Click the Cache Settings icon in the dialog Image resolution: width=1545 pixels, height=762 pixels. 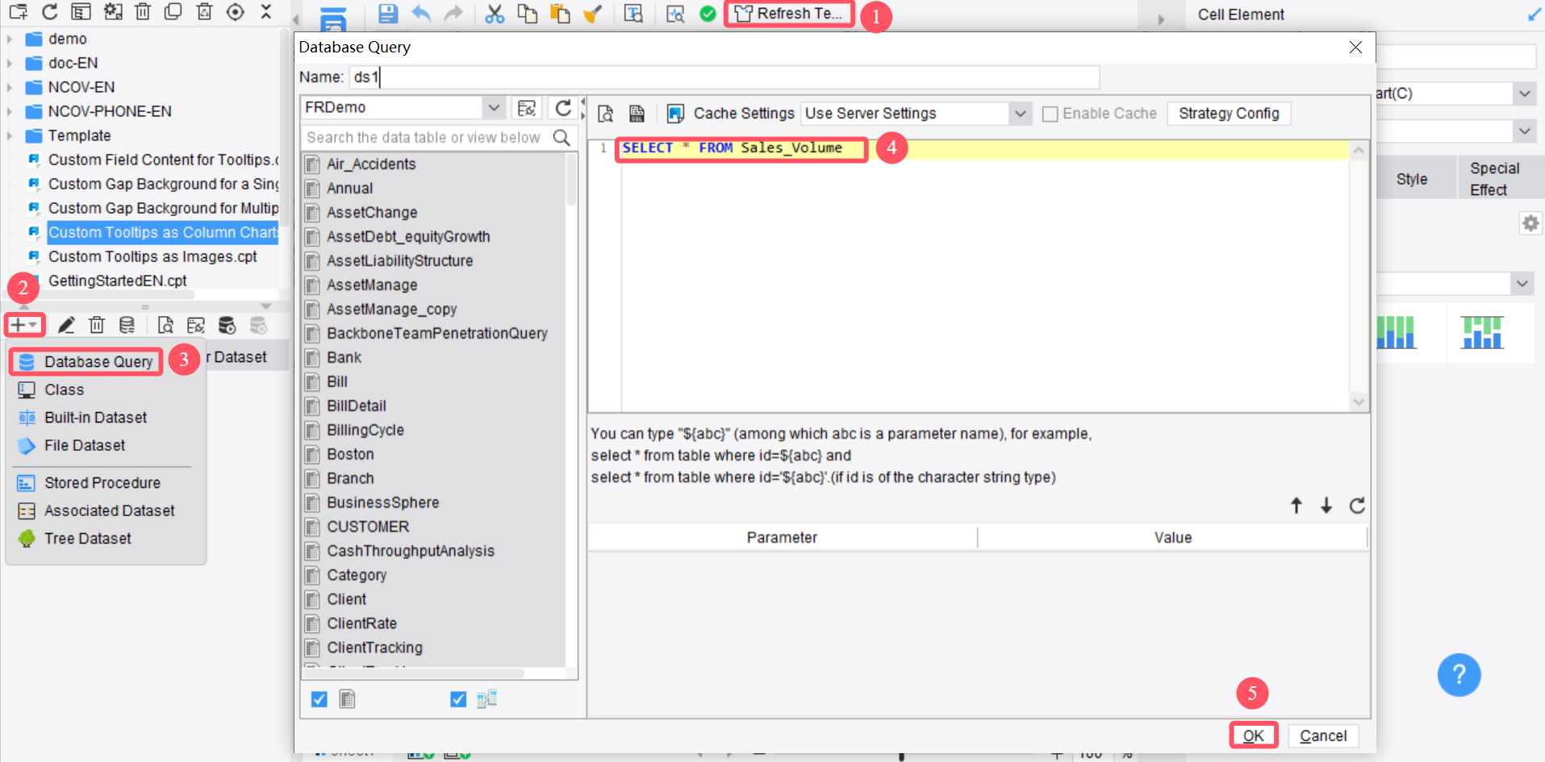[676, 113]
